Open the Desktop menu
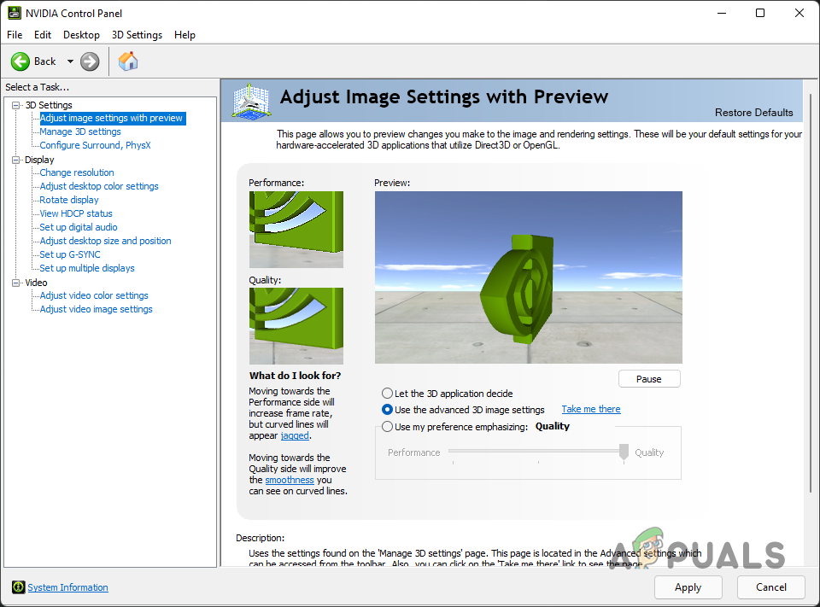This screenshot has height=607, width=820. click(82, 35)
